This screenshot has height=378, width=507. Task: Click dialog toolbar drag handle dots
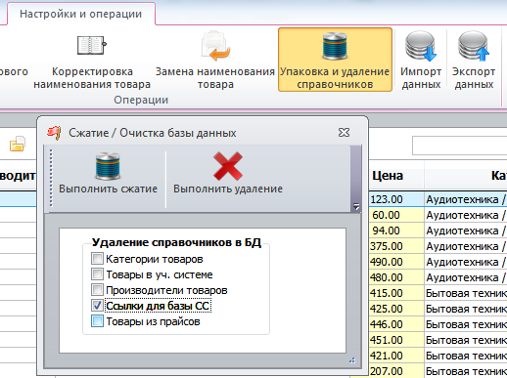click(x=51, y=178)
